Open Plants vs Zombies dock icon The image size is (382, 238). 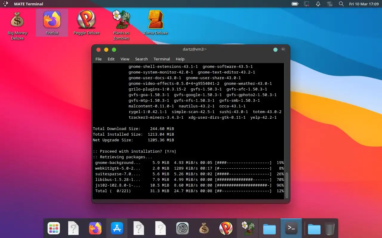pos(248,228)
